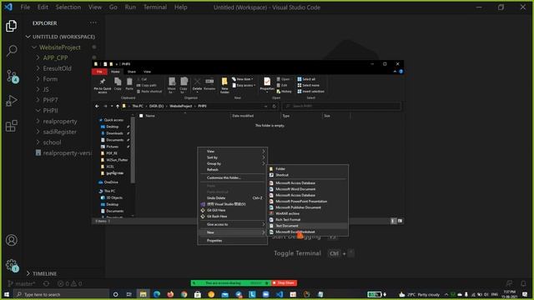The image size is (534, 300).
Task: Choose Text Document from the New submenu
Action: pyautogui.click(x=308, y=226)
